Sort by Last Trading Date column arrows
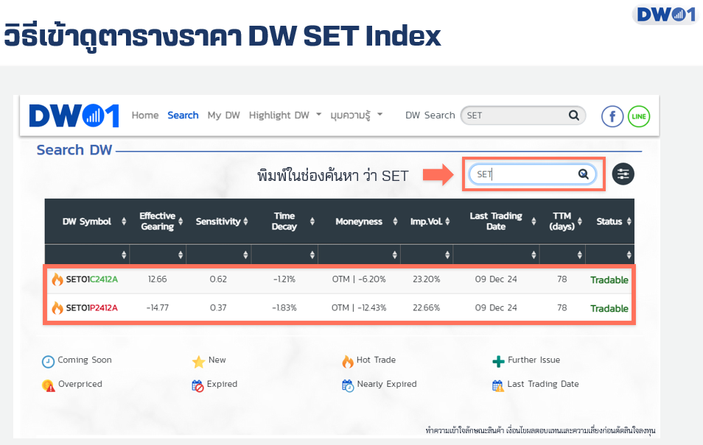 point(534,221)
